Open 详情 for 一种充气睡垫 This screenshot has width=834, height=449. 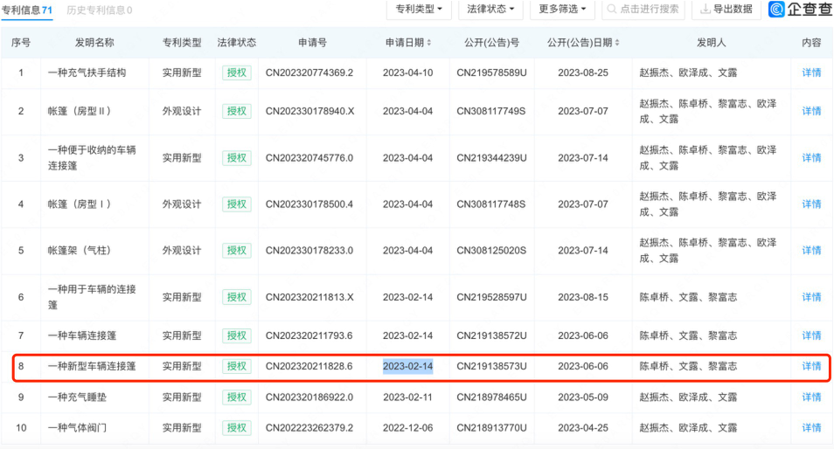tap(811, 397)
